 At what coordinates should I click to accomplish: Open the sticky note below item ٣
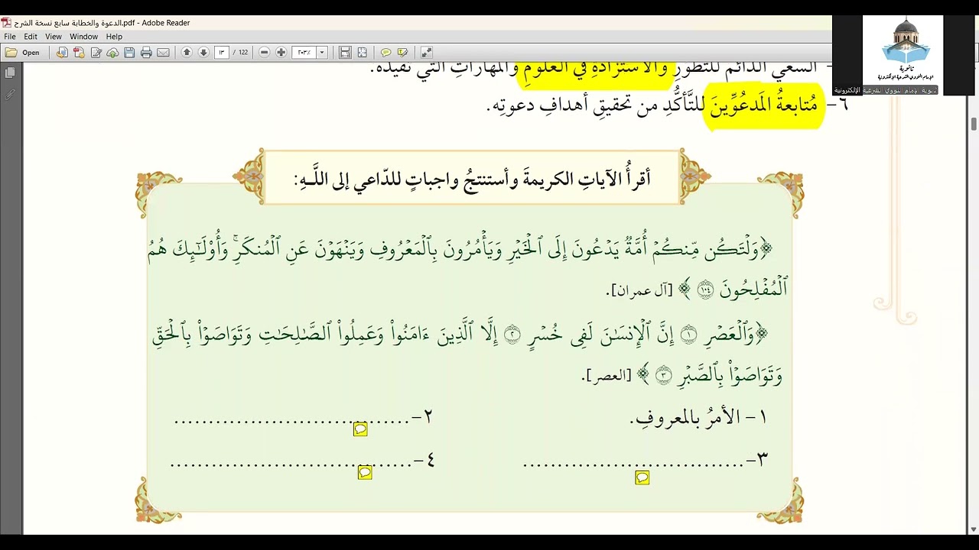642,477
